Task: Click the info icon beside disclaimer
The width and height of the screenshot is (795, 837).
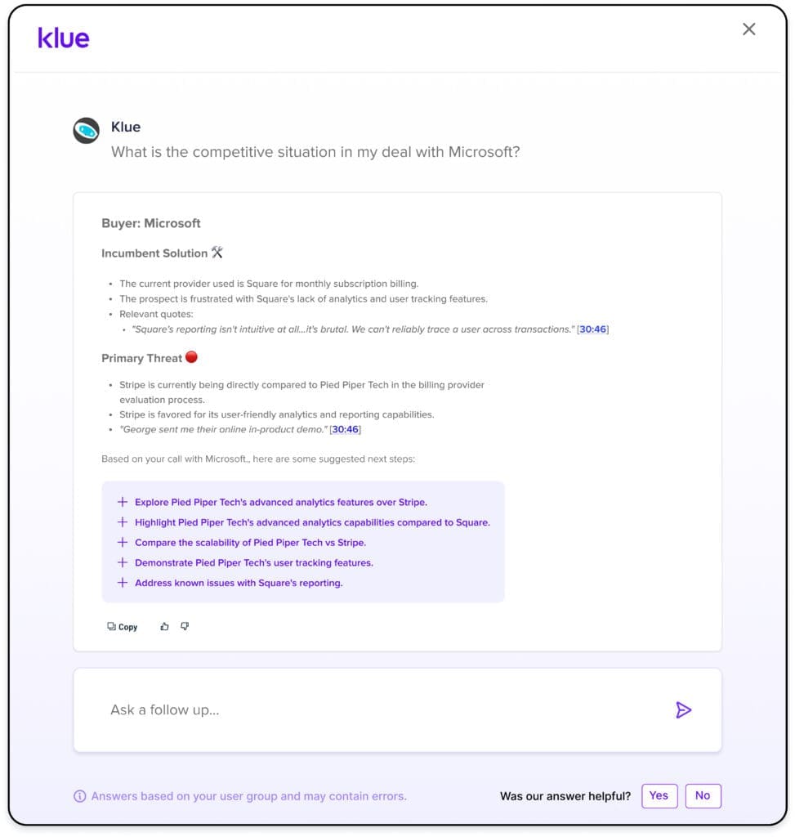Action: pos(80,796)
